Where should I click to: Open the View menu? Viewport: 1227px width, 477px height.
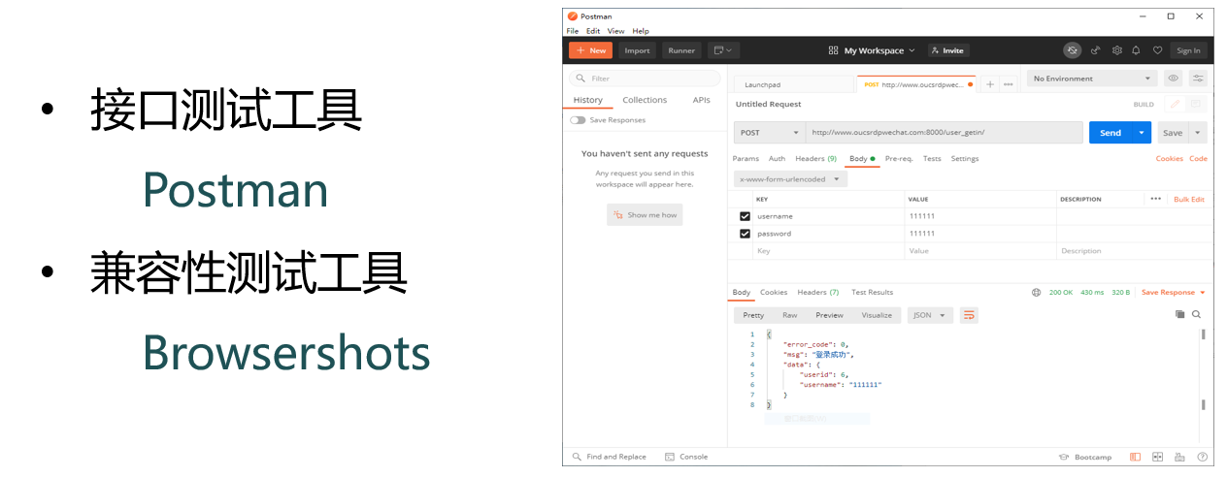pyautogui.click(x=616, y=31)
